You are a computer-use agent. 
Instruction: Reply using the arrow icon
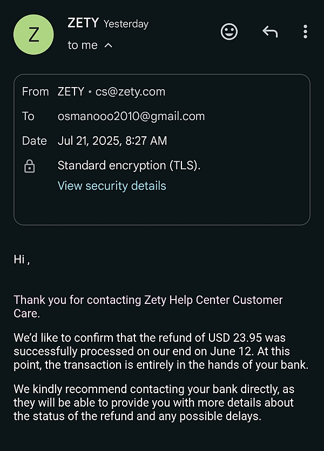click(269, 32)
